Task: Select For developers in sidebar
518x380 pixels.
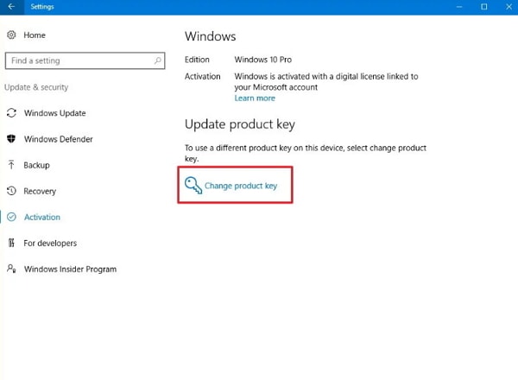Action: pos(50,243)
